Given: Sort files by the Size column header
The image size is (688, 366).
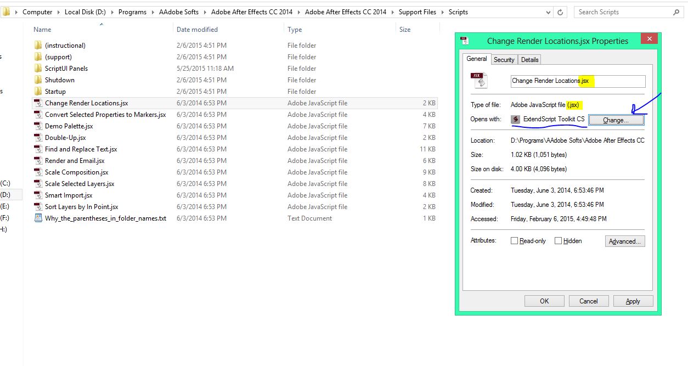Looking at the screenshot, I should [x=405, y=30].
